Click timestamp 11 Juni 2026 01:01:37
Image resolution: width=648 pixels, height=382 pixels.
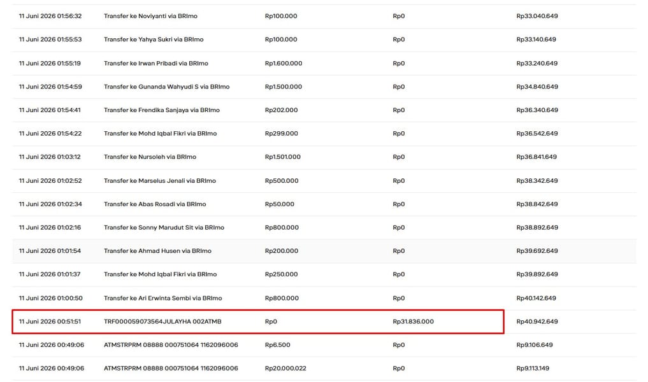pyautogui.click(x=50, y=274)
